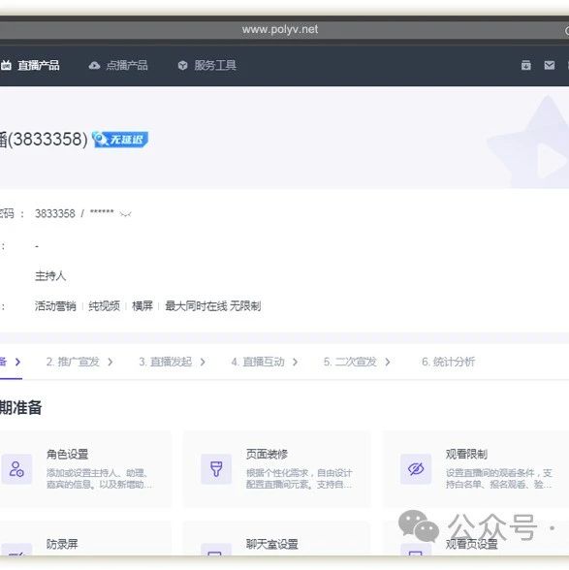The width and height of the screenshot is (569, 570).
Task: Open the 直播产品 menu
Action: 39,66
